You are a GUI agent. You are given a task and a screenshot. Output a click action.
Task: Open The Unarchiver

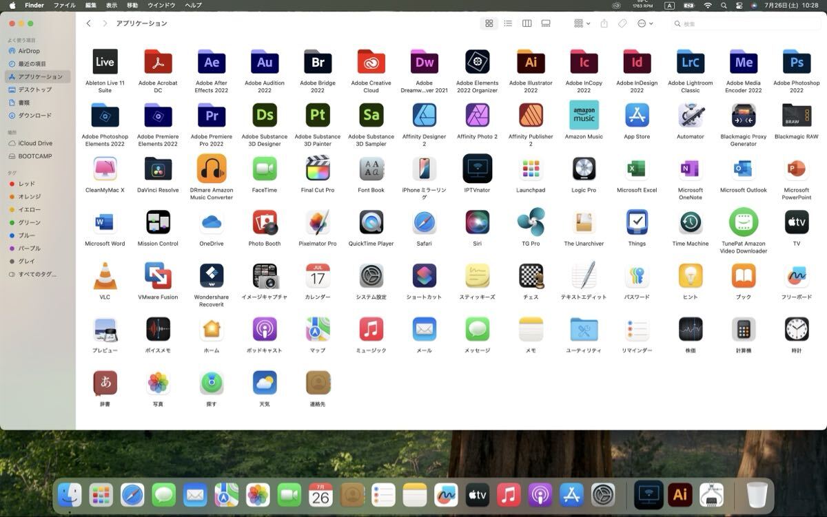pos(584,222)
